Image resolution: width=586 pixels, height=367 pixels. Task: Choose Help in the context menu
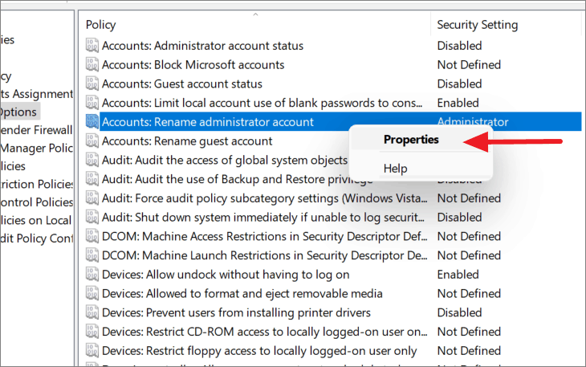[x=395, y=169]
